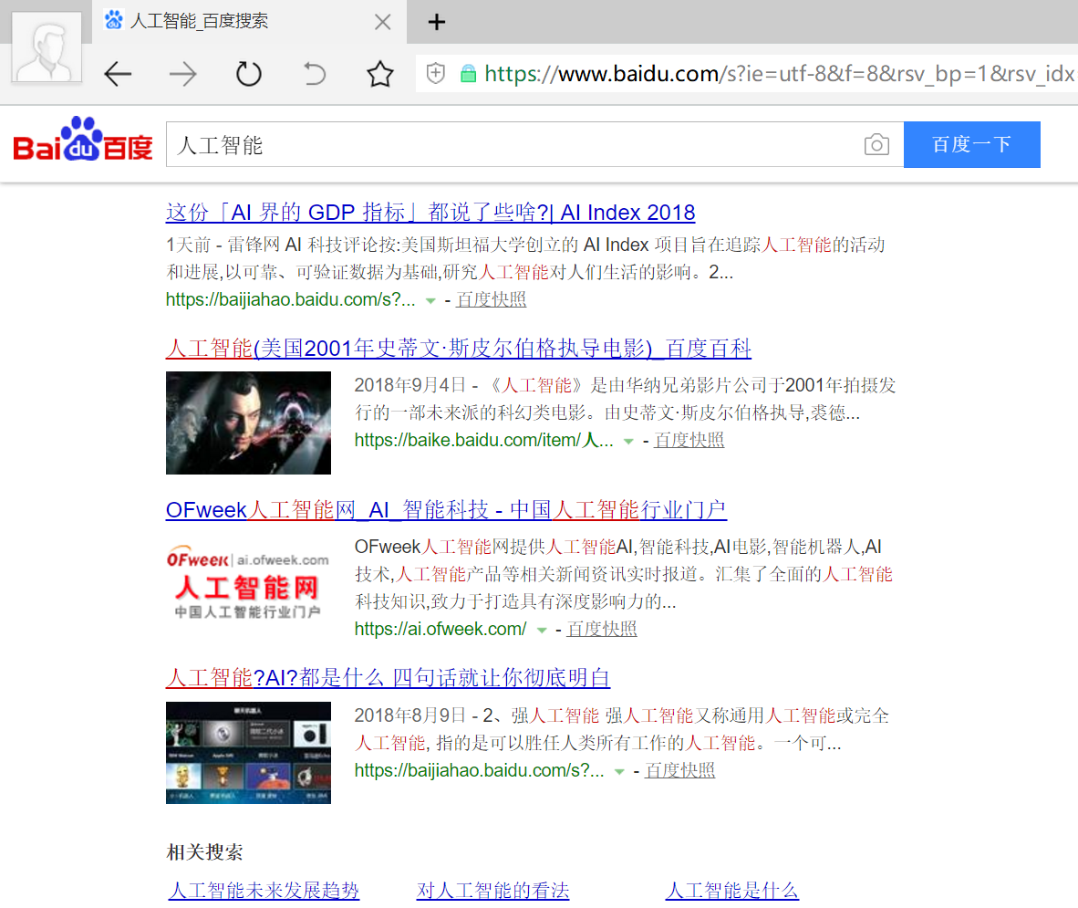Click the first https://baijiahao.baidu.com/s?... URL
1078x908 pixels.
291,299
